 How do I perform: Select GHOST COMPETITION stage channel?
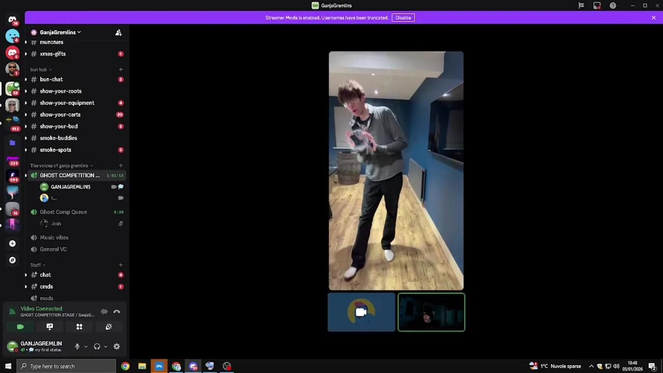77,176
